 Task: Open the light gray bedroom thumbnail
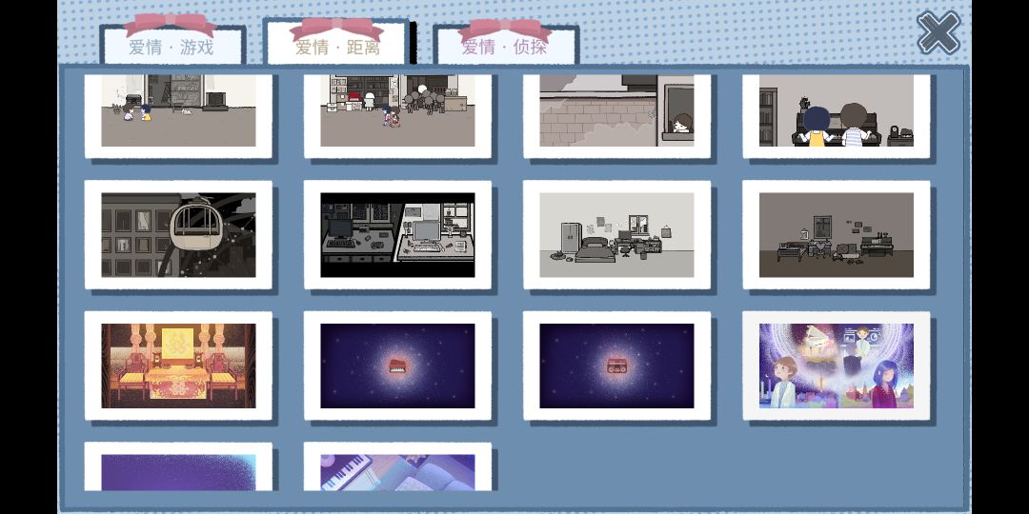616,235
